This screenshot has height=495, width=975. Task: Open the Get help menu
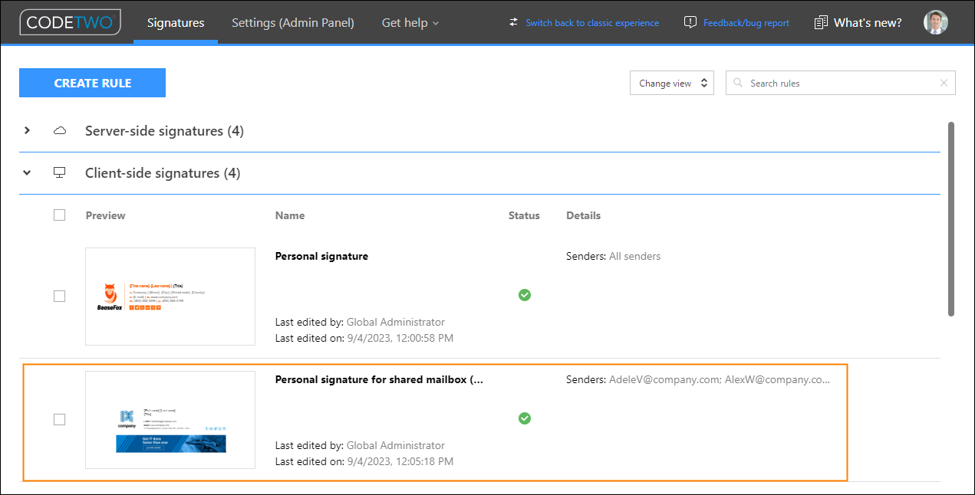[x=410, y=22]
